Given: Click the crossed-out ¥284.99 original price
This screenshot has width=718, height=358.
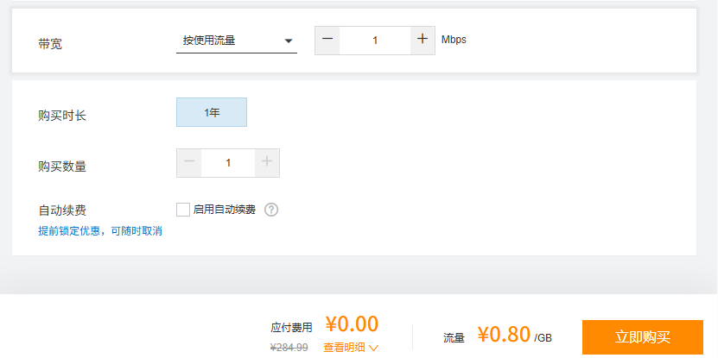Looking at the screenshot, I should (289, 348).
